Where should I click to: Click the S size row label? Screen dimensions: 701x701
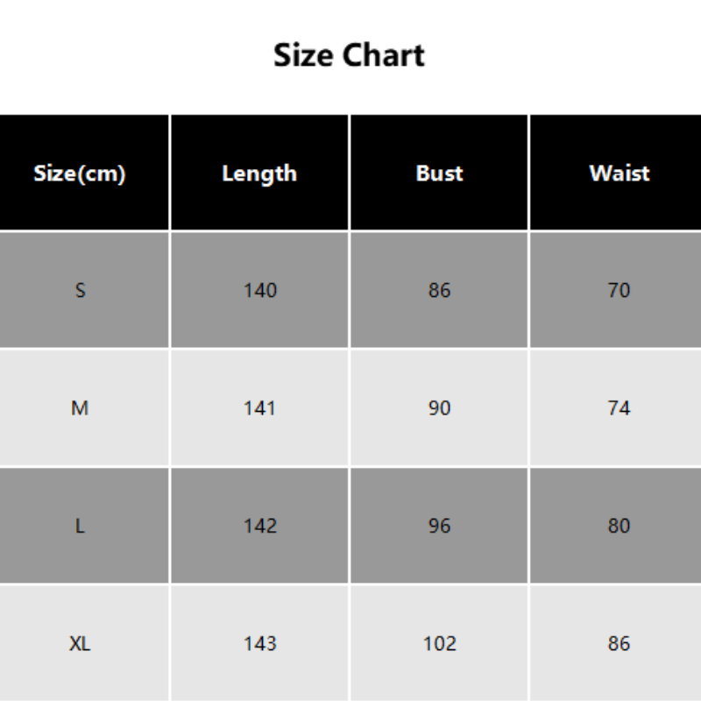(80, 290)
